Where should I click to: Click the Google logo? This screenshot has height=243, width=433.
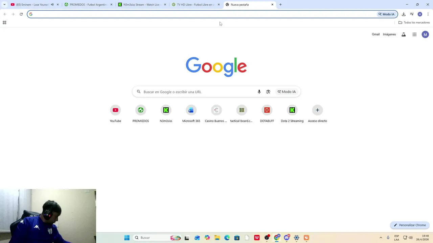click(x=216, y=67)
